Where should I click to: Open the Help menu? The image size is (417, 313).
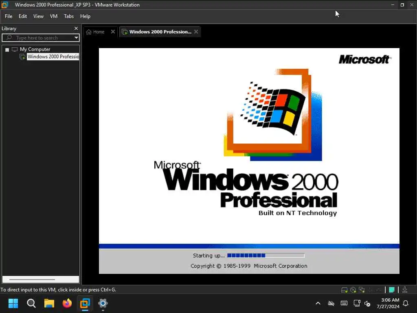tap(85, 16)
